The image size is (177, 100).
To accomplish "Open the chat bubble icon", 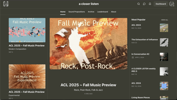I will [x=144, y=4].
